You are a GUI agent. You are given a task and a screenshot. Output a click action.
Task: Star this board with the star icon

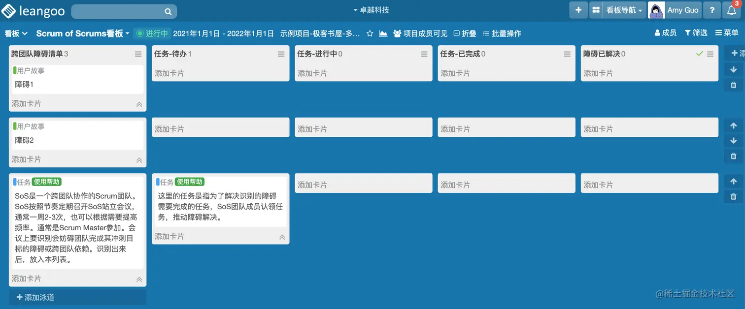click(370, 33)
